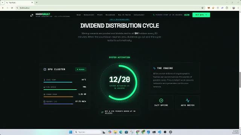Image resolution: width=241 pixels, height=135 pixels.
Task: Click the 24/7 Uptime checkmark icon
Action: [161, 100]
